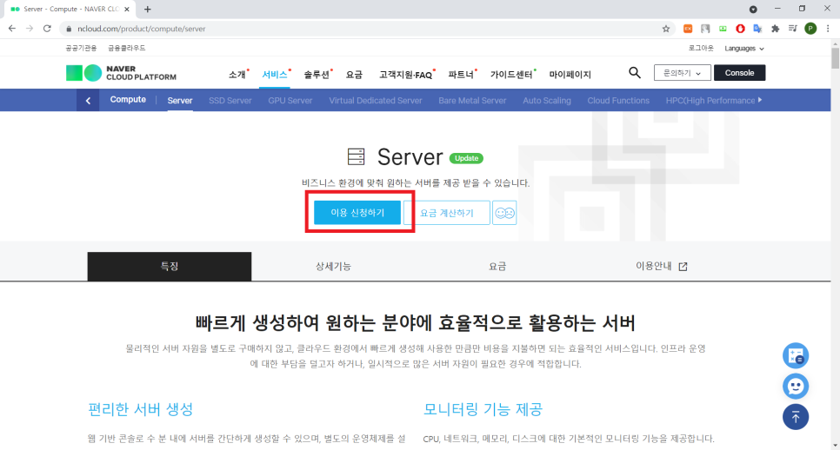This screenshot has height=450, width=840.
Task: Open the Chrome profile avatar P
Action: click(810, 29)
